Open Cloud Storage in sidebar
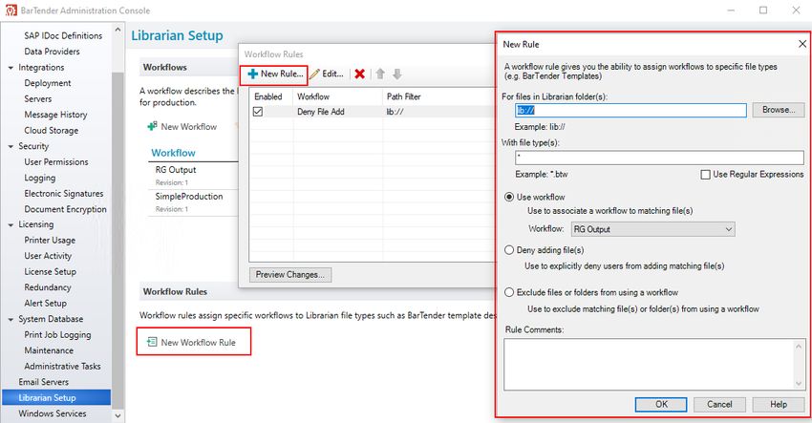 pos(52,131)
